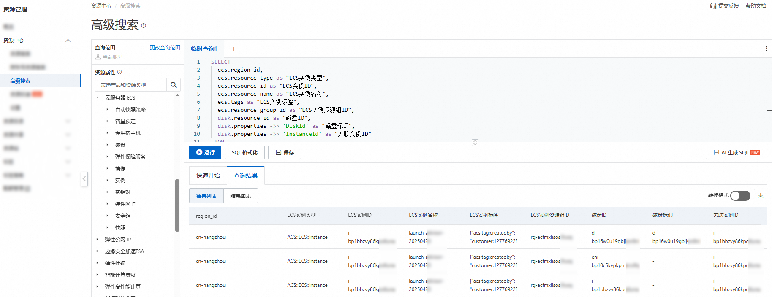Save the query with 保存 button
772x297 pixels.
pos(285,152)
